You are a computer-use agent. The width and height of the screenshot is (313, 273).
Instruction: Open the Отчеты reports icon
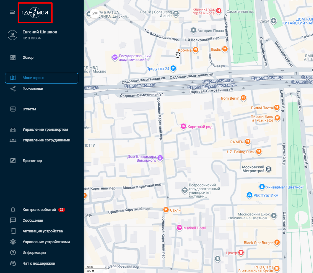[13, 109]
